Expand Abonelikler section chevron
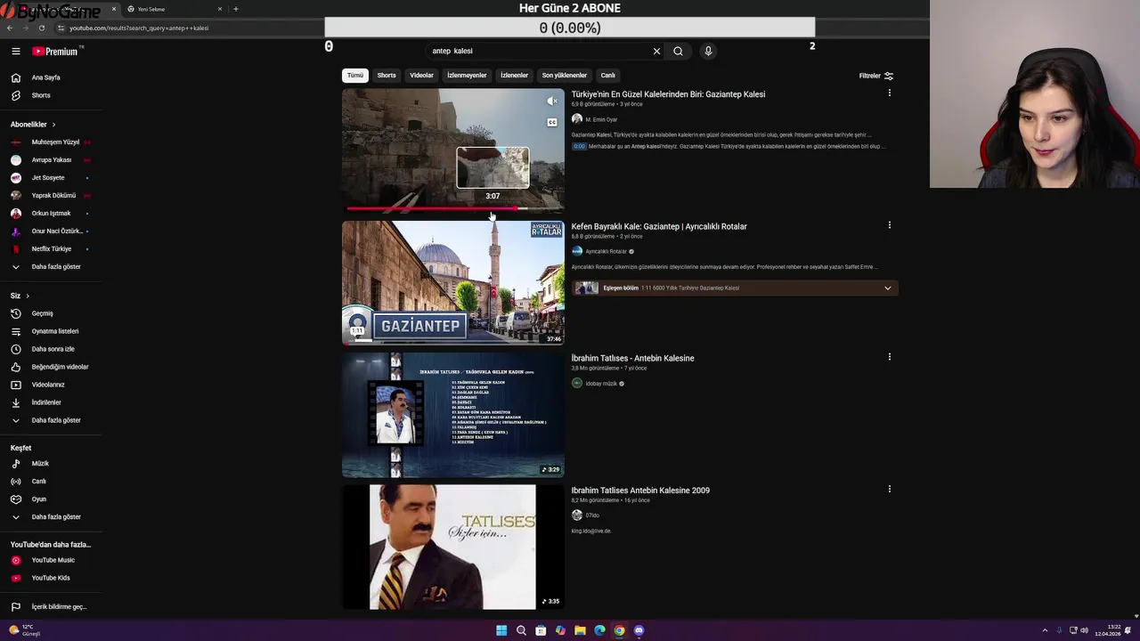This screenshot has height=641, width=1140. [x=53, y=125]
